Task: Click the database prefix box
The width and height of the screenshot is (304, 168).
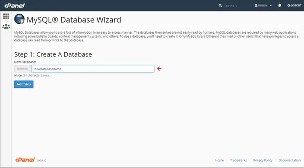Action: [23, 69]
